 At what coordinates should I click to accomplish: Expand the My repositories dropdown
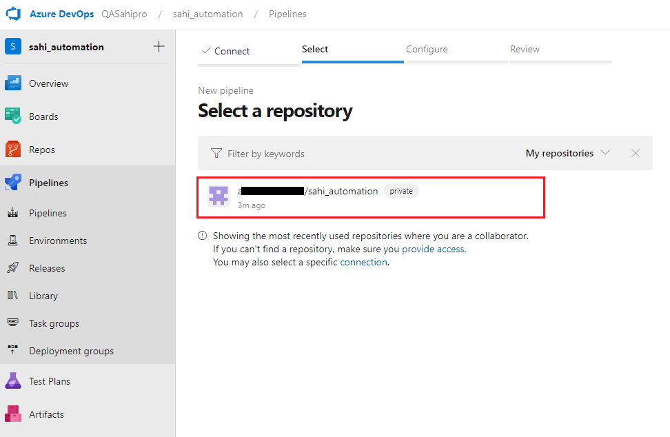click(x=567, y=153)
